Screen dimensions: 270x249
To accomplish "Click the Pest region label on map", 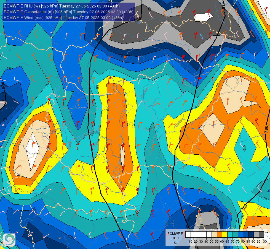I will click(x=148, y=129).
